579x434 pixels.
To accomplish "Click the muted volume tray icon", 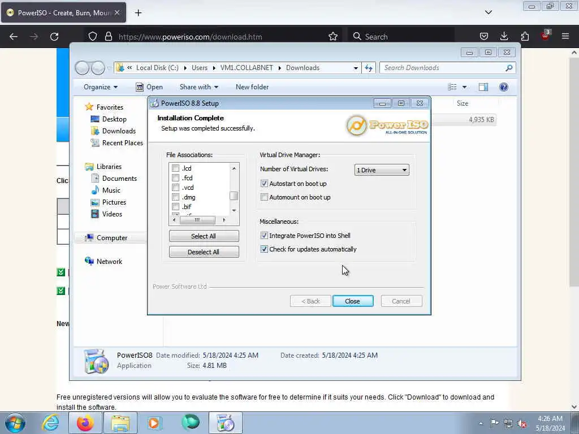I will click(x=522, y=423).
